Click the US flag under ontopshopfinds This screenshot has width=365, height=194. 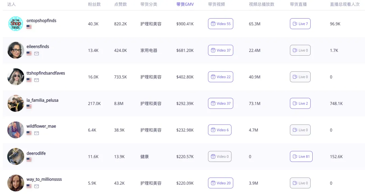[29, 27]
